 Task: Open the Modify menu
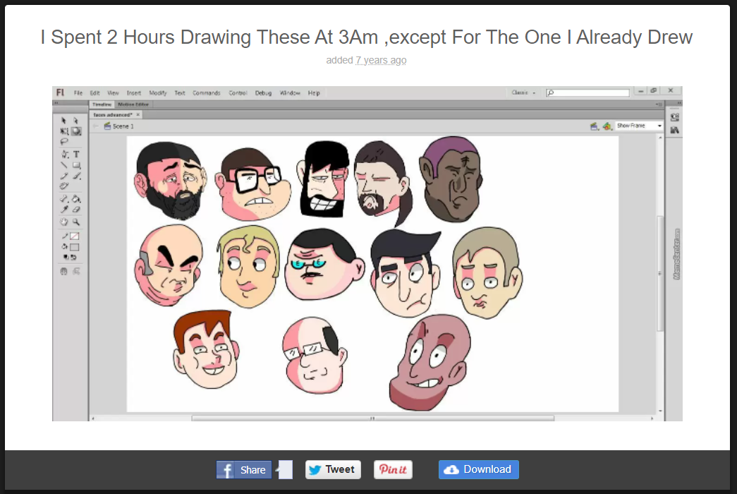coord(158,92)
